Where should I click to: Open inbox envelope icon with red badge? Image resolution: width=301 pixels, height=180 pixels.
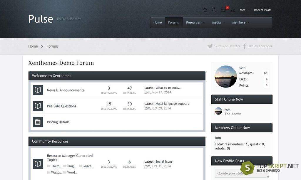click(223, 10)
